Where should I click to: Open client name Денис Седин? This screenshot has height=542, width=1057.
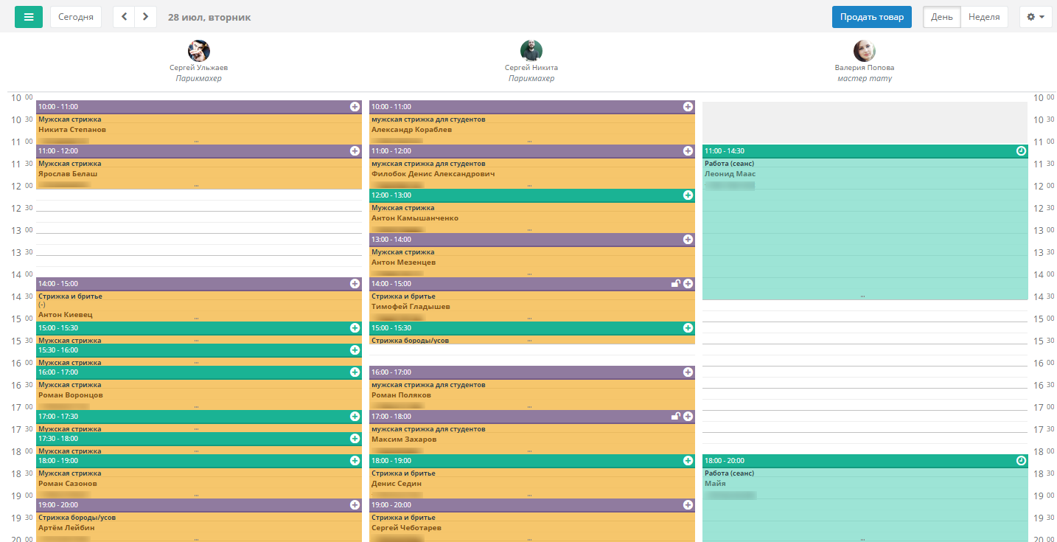click(397, 484)
